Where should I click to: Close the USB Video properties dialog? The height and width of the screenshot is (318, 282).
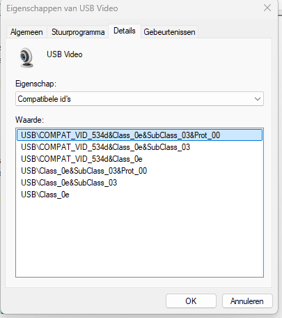(267, 8)
